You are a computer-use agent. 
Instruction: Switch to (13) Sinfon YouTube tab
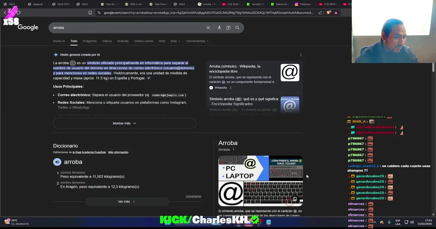(231, 4)
